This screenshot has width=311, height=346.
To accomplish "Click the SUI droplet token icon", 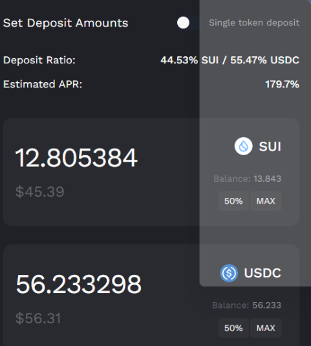I will [243, 146].
